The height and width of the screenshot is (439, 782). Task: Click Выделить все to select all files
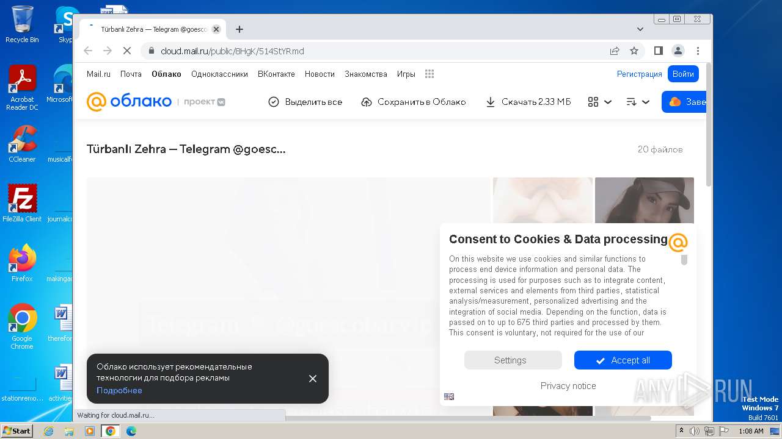click(x=305, y=102)
